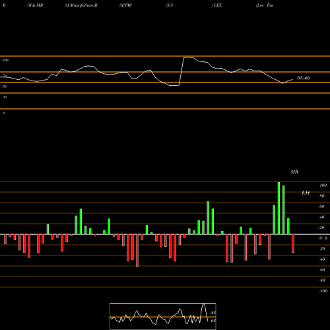The height and width of the screenshot is (330, 330).
Task: Select the longest red bar in MR histogram
Action: [137, 250]
